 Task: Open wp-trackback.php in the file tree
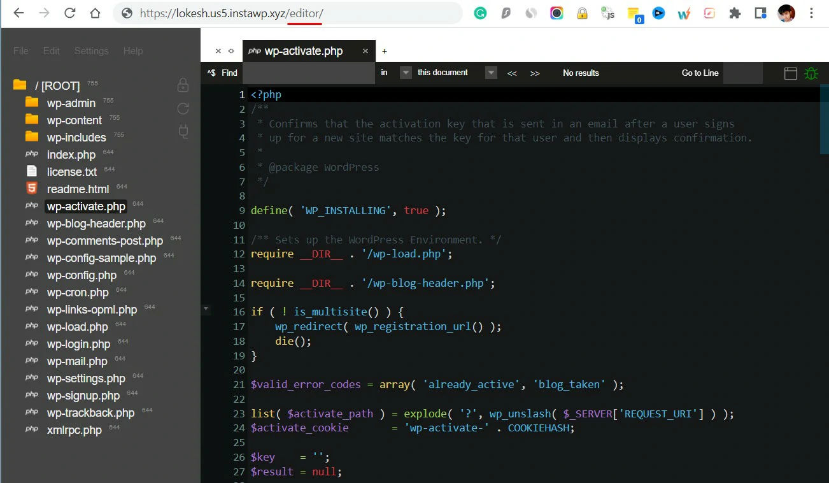[90, 412]
